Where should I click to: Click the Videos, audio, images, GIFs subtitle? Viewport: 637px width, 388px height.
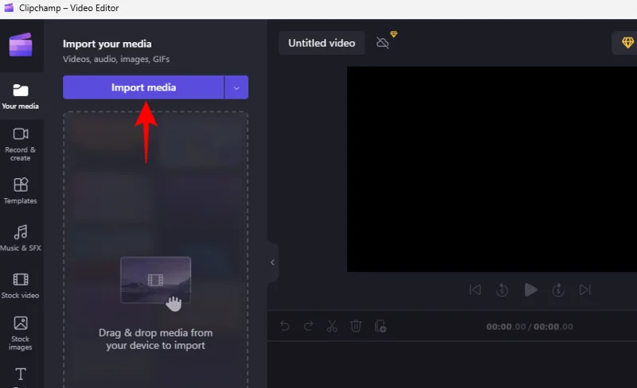point(116,60)
